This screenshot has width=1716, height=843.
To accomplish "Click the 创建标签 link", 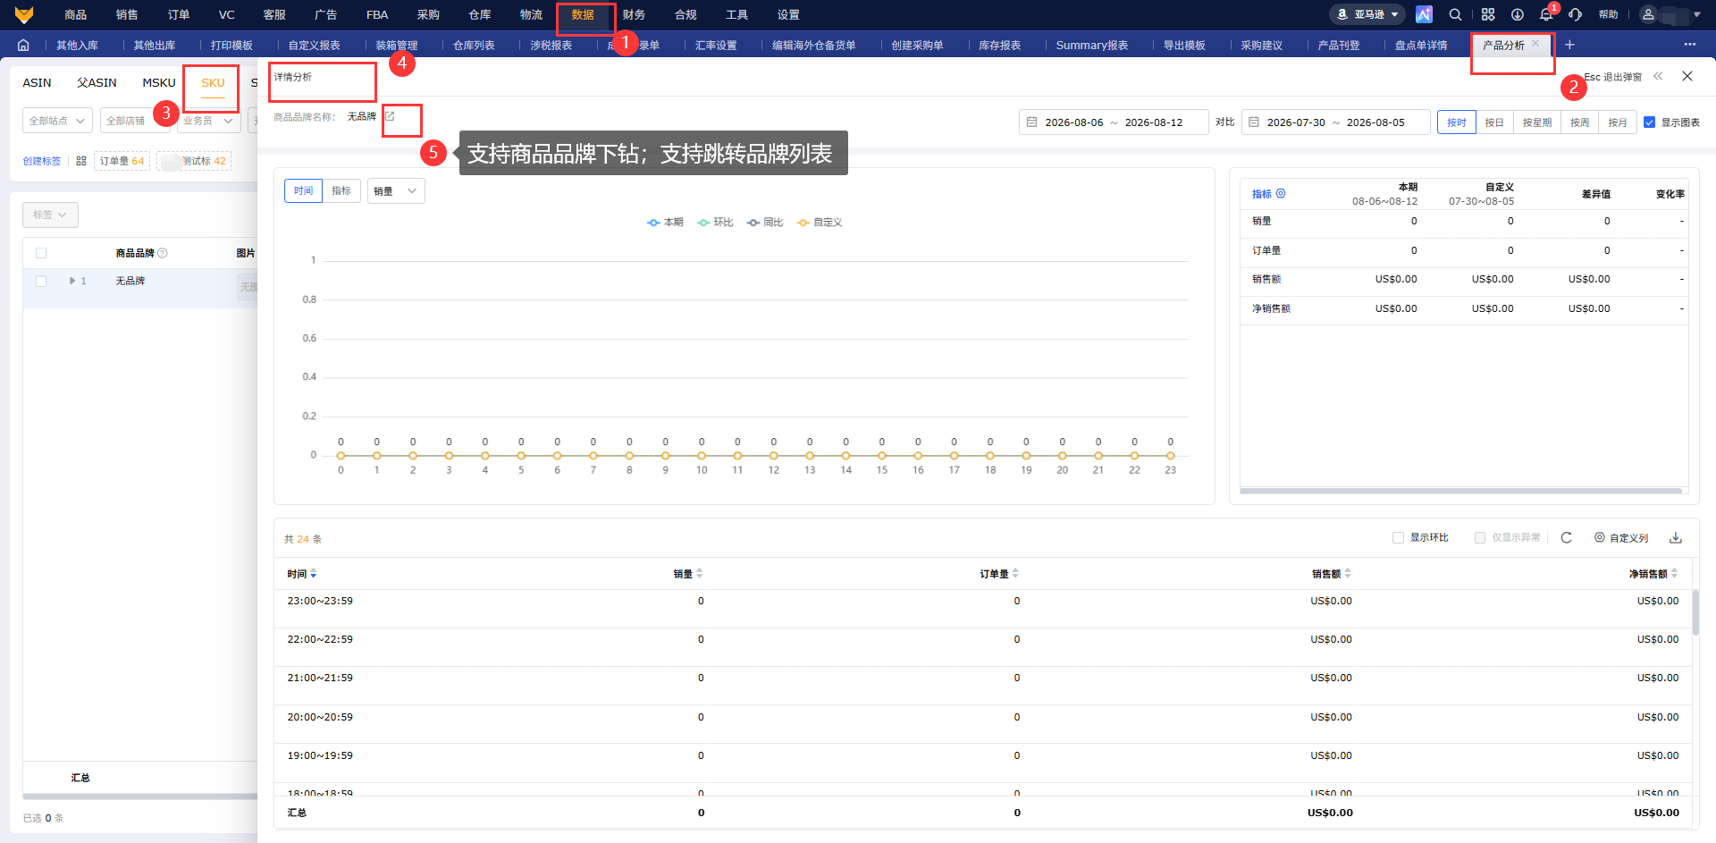I will (42, 161).
